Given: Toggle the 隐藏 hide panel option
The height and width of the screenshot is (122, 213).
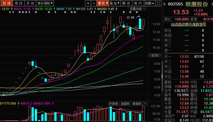Looking at the screenshot, I should click(148, 3).
